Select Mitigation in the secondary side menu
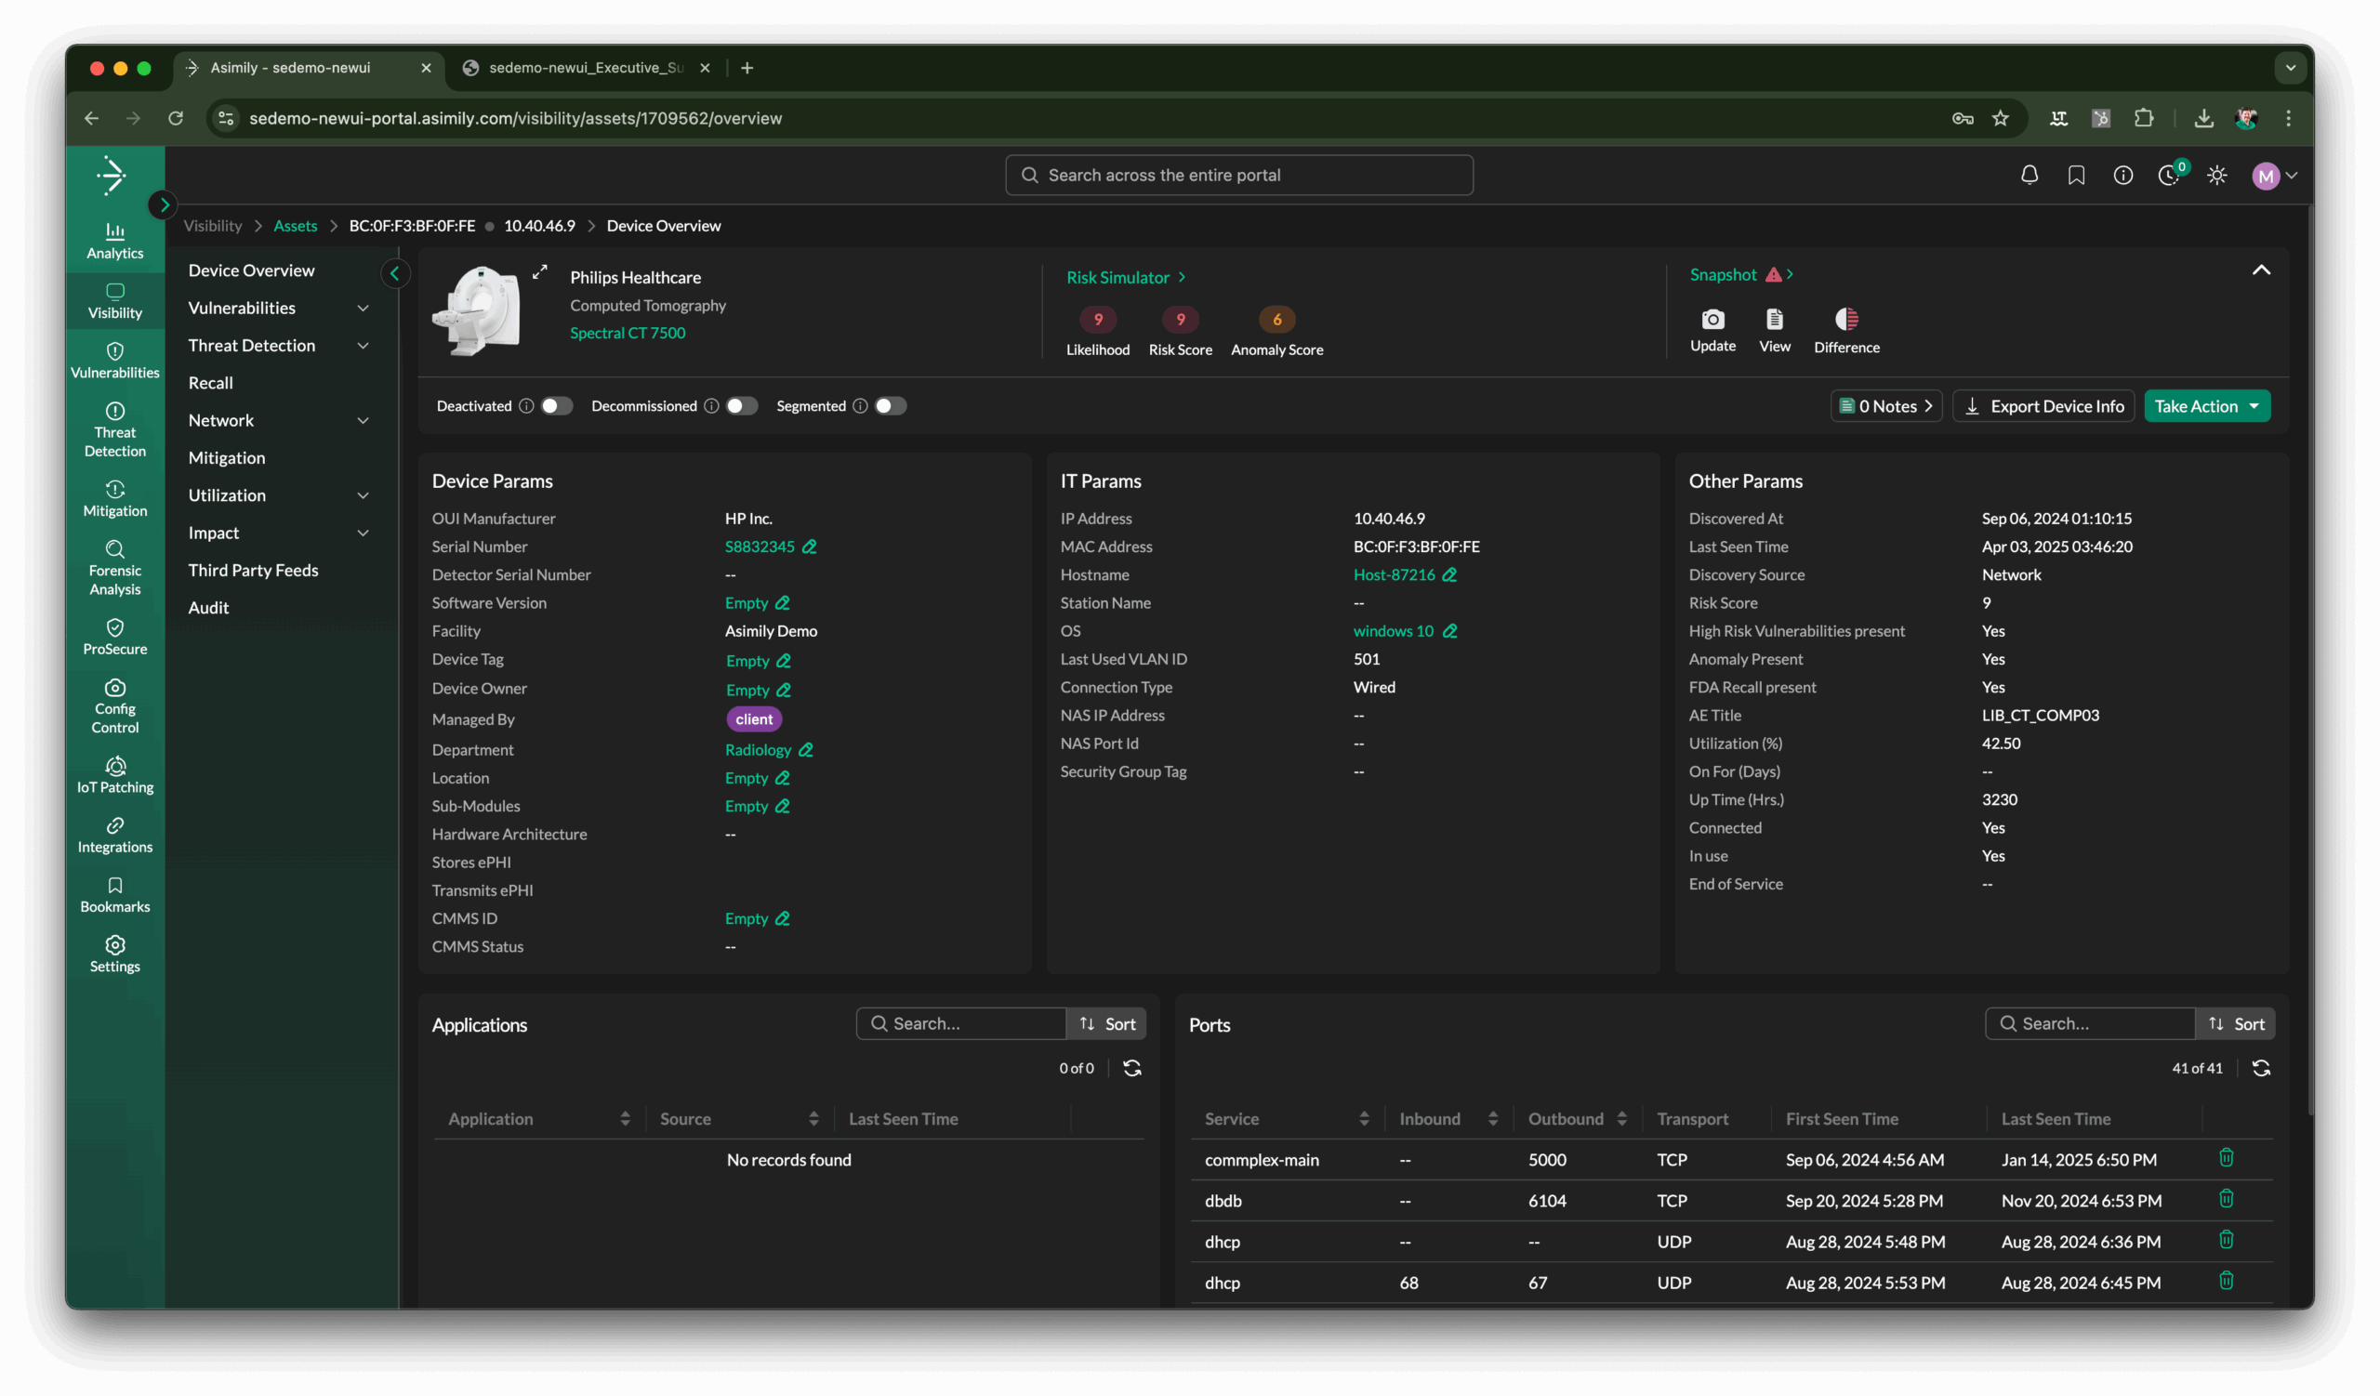Image resolution: width=2380 pixels, height=1396 pixels. pos(226,458)
